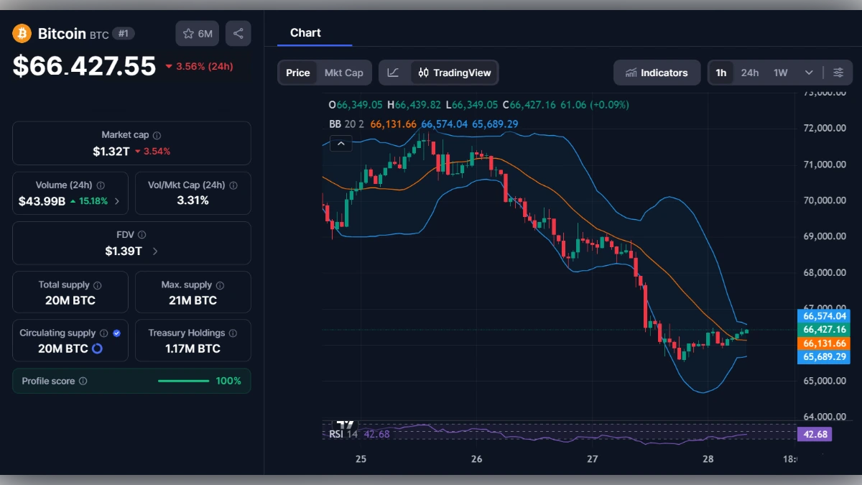
Task: Click the Circulating supply verification badge
Action: click(117, 333)
